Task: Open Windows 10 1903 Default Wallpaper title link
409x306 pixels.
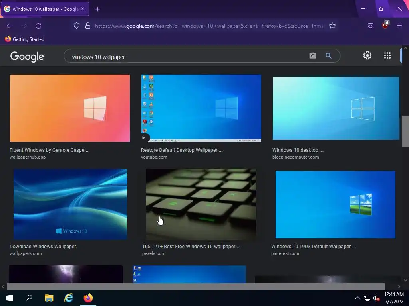Action: (314, 246)
